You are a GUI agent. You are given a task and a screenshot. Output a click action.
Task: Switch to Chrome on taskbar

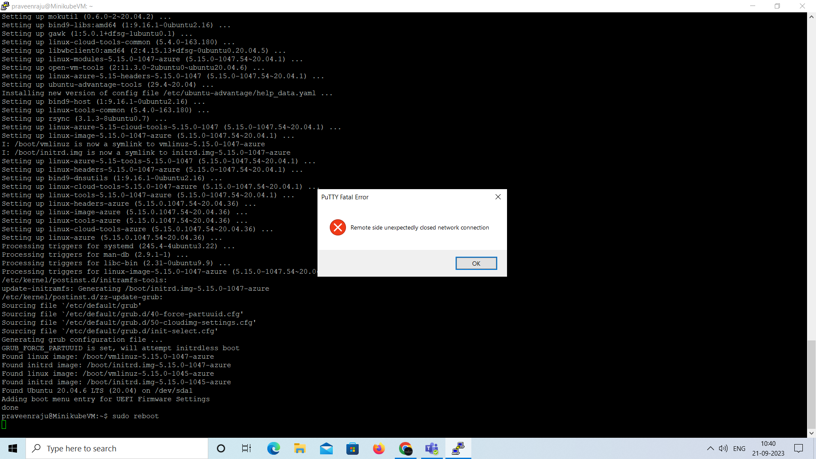(405, 448)
